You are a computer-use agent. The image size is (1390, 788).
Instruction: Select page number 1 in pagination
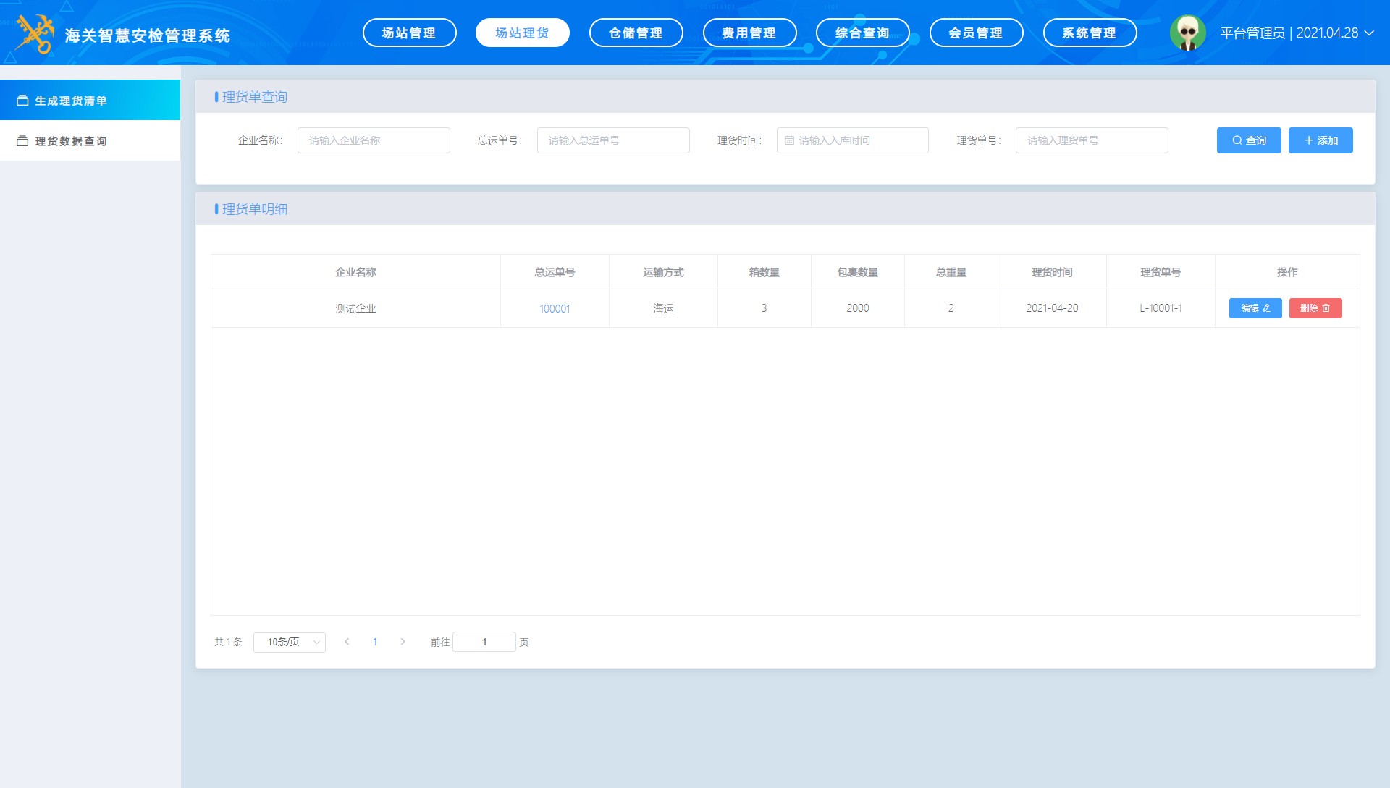tap(375, 642)
